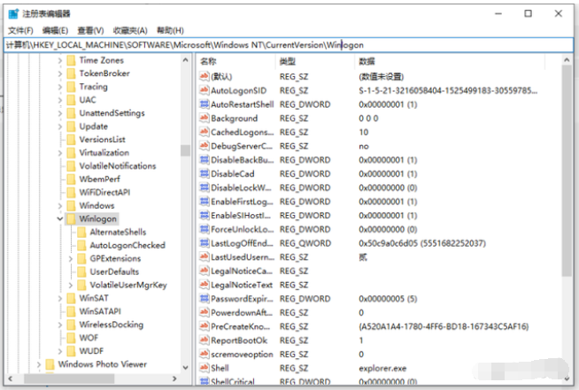
Task: Open the 文件(F) menu
Action: tap(20, 30)
